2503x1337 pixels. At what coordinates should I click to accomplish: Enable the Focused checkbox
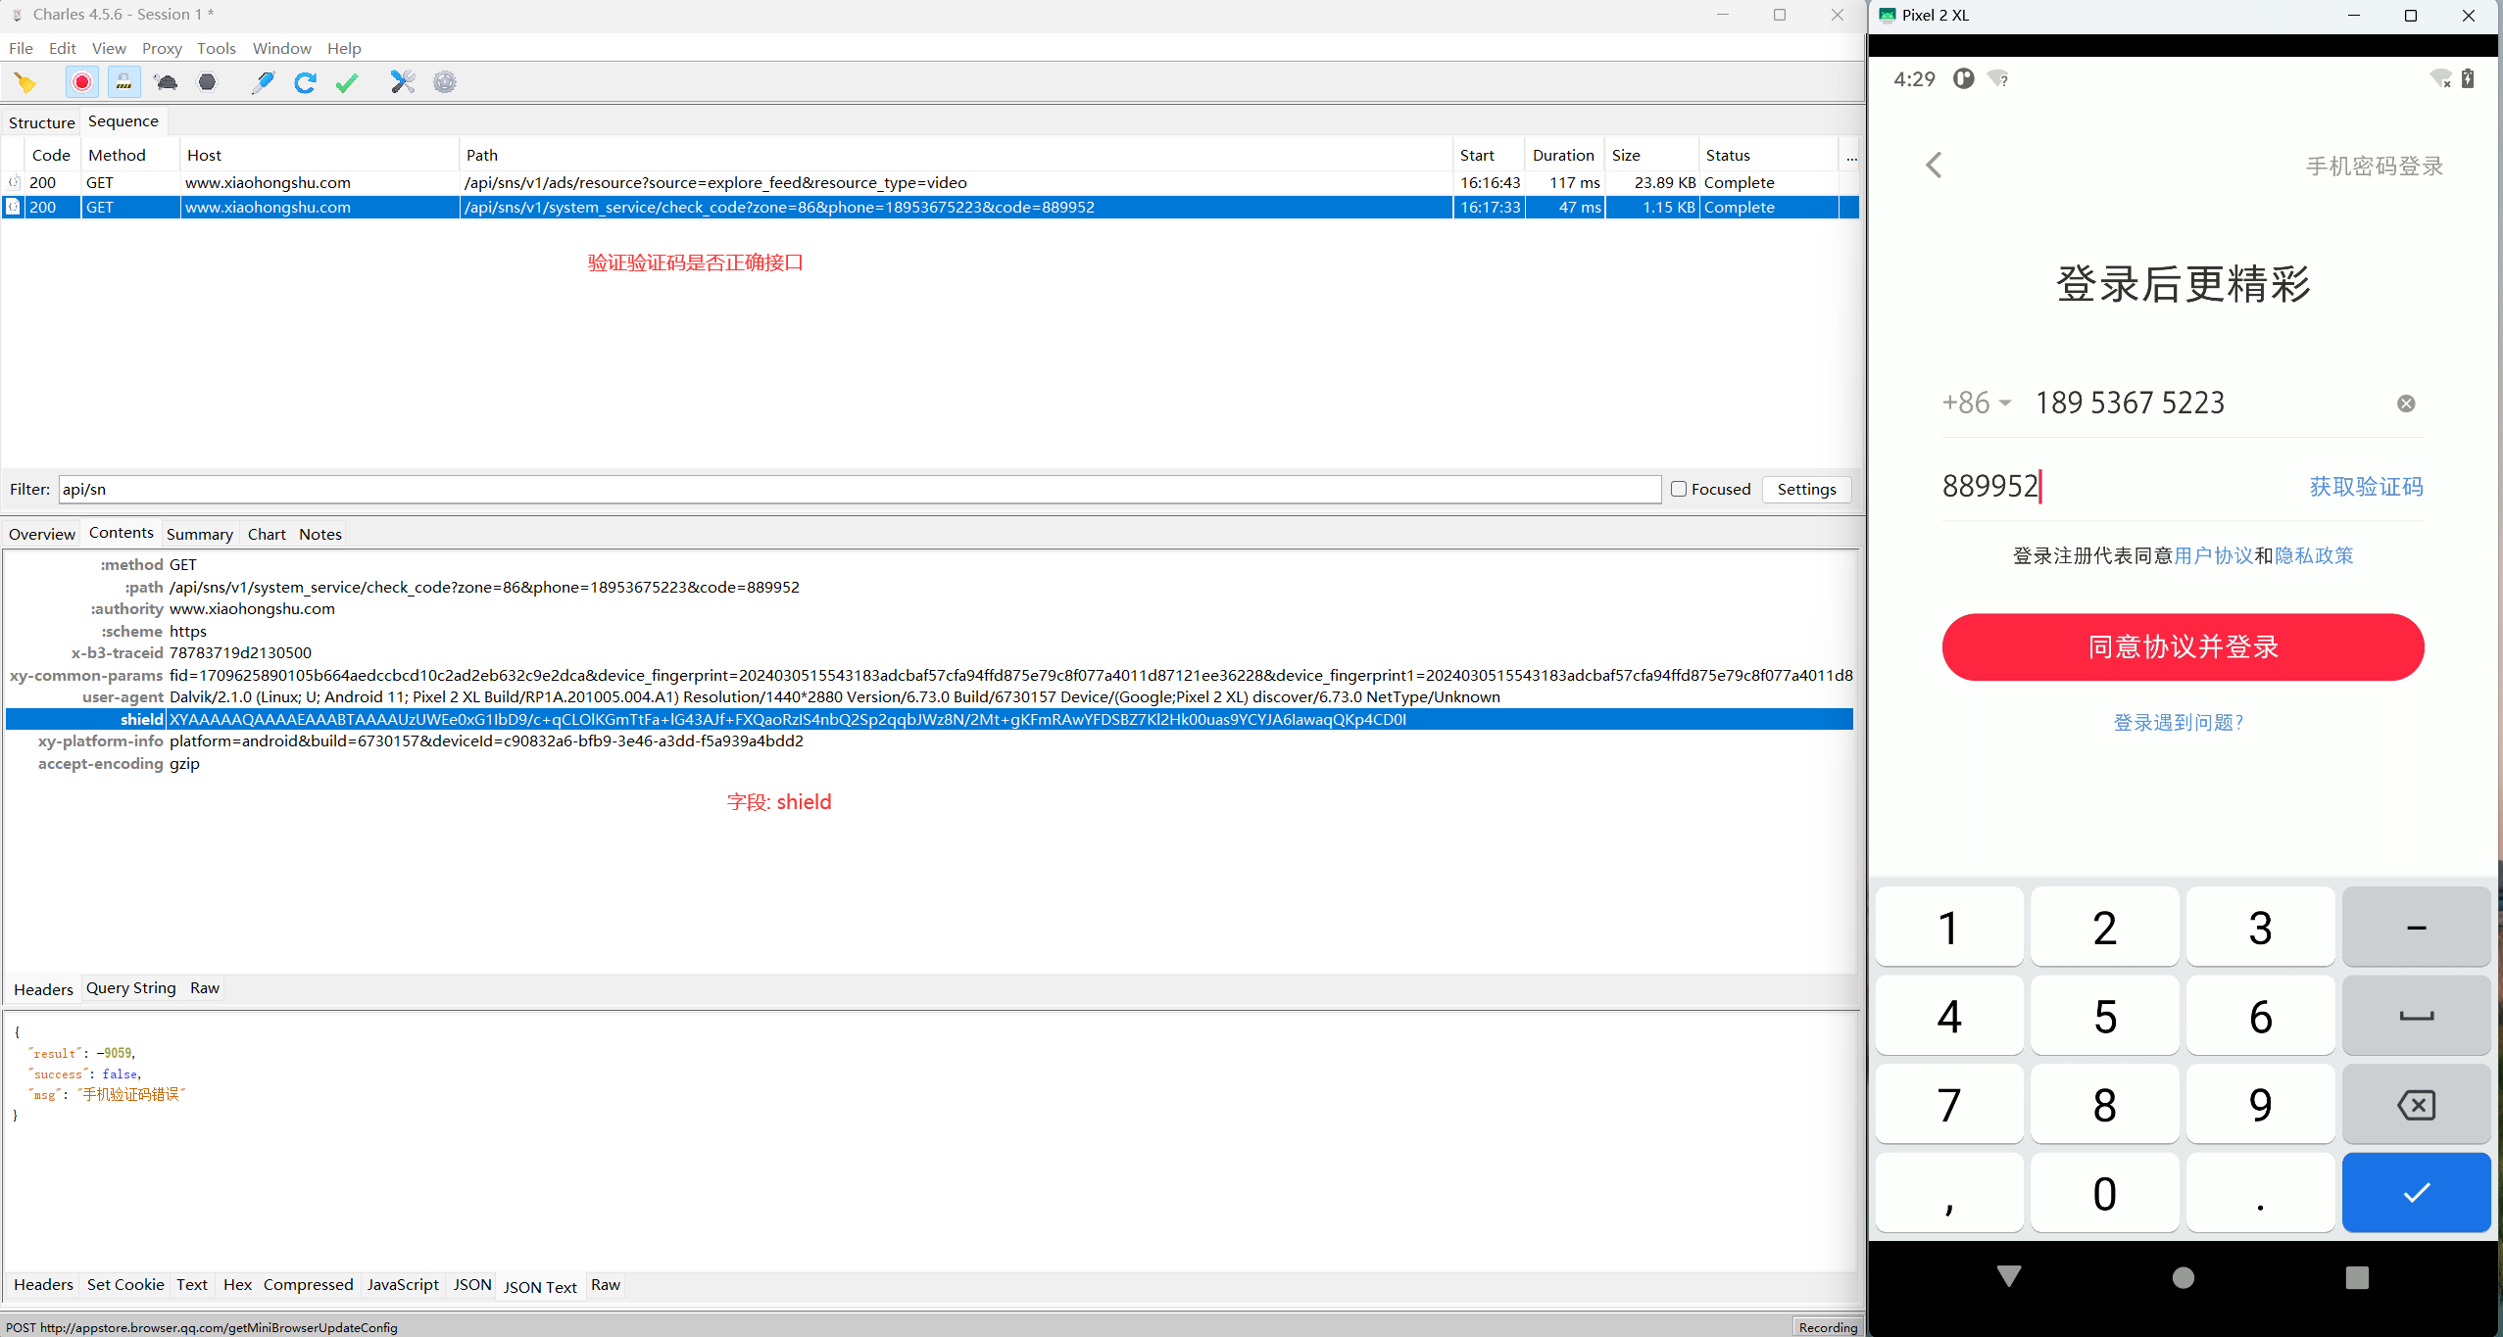(x=1679, y=489)
